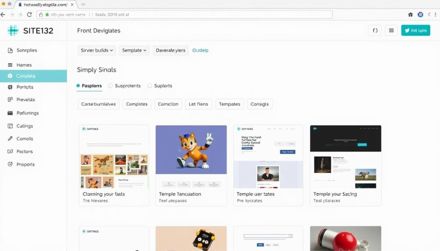Click the browser forward arrow
Viewport: 440px width, 251px height.
(x=12, y=15)
